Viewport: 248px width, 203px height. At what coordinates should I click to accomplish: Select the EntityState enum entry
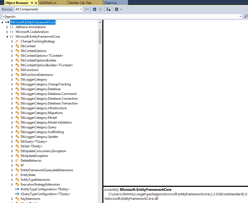(28, 175)
